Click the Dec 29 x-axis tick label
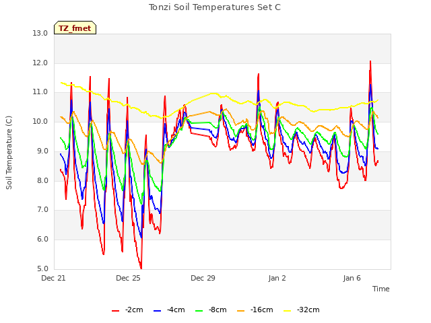Viewport: 431px width, 323px height. (203, 278)
